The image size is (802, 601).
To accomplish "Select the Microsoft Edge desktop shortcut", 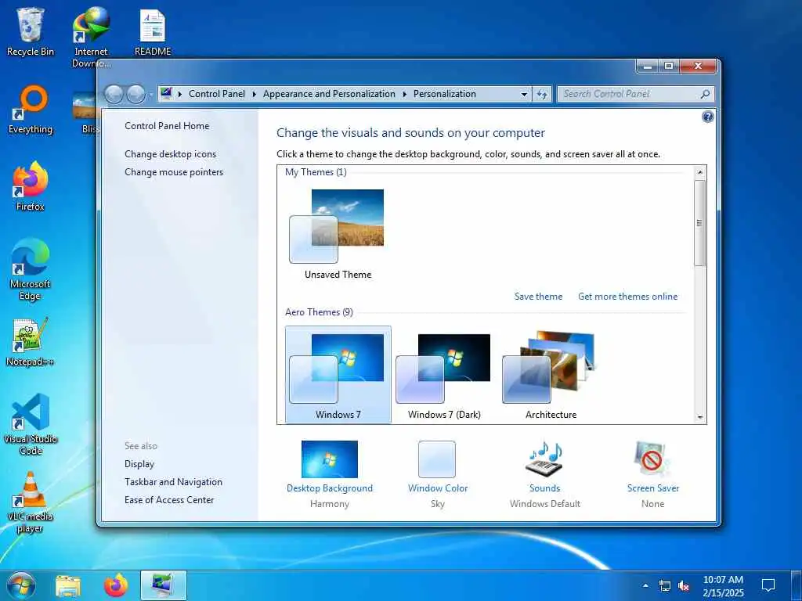I will coord(31,270).
